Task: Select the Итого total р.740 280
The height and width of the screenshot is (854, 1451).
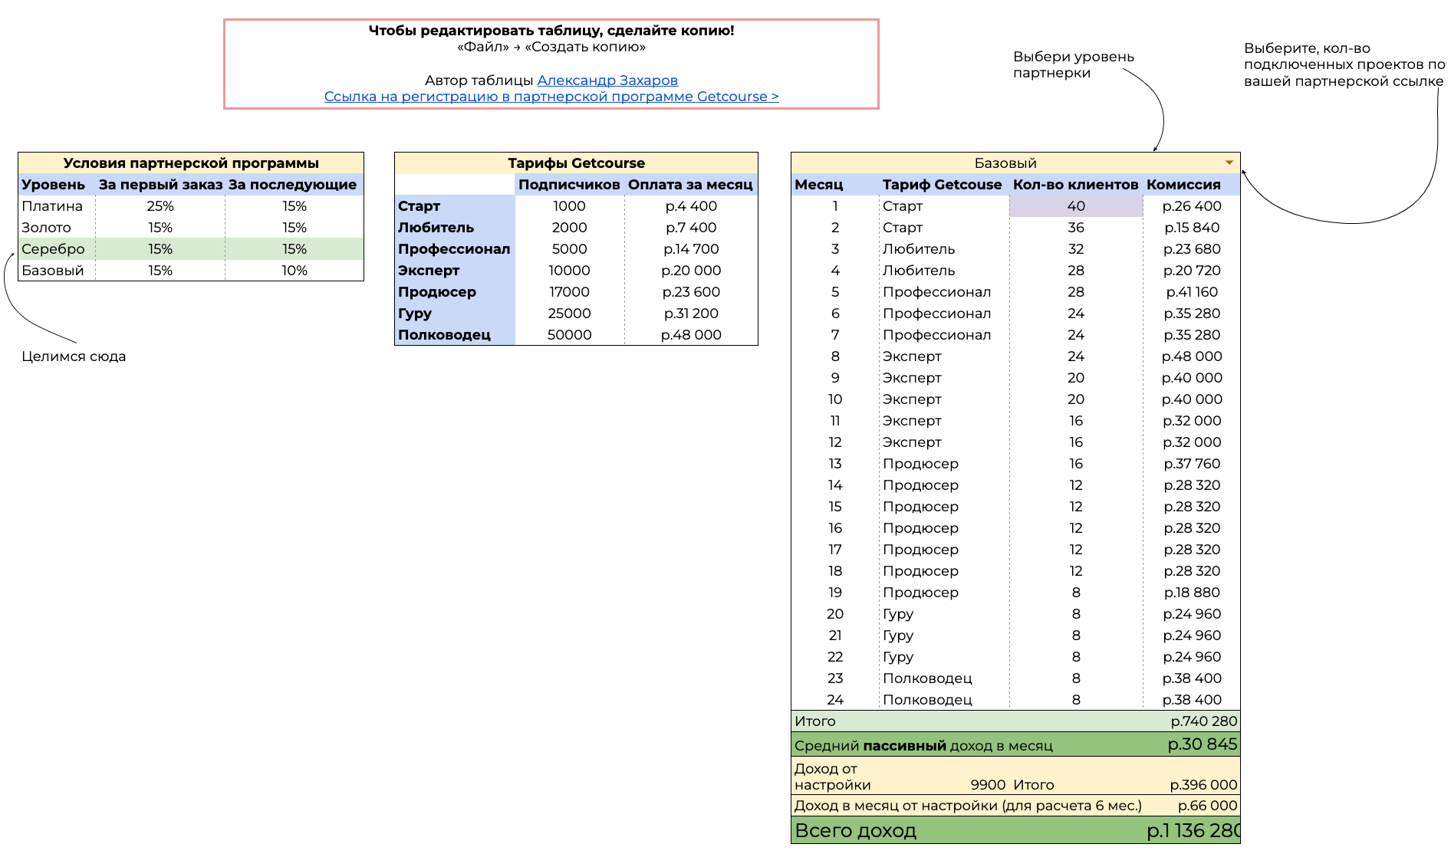Action: click(x=1204, y=721)
